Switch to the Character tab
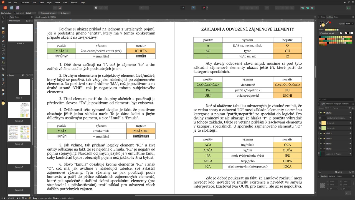Screen dimensions: 355x200 (x=329, y=104)
